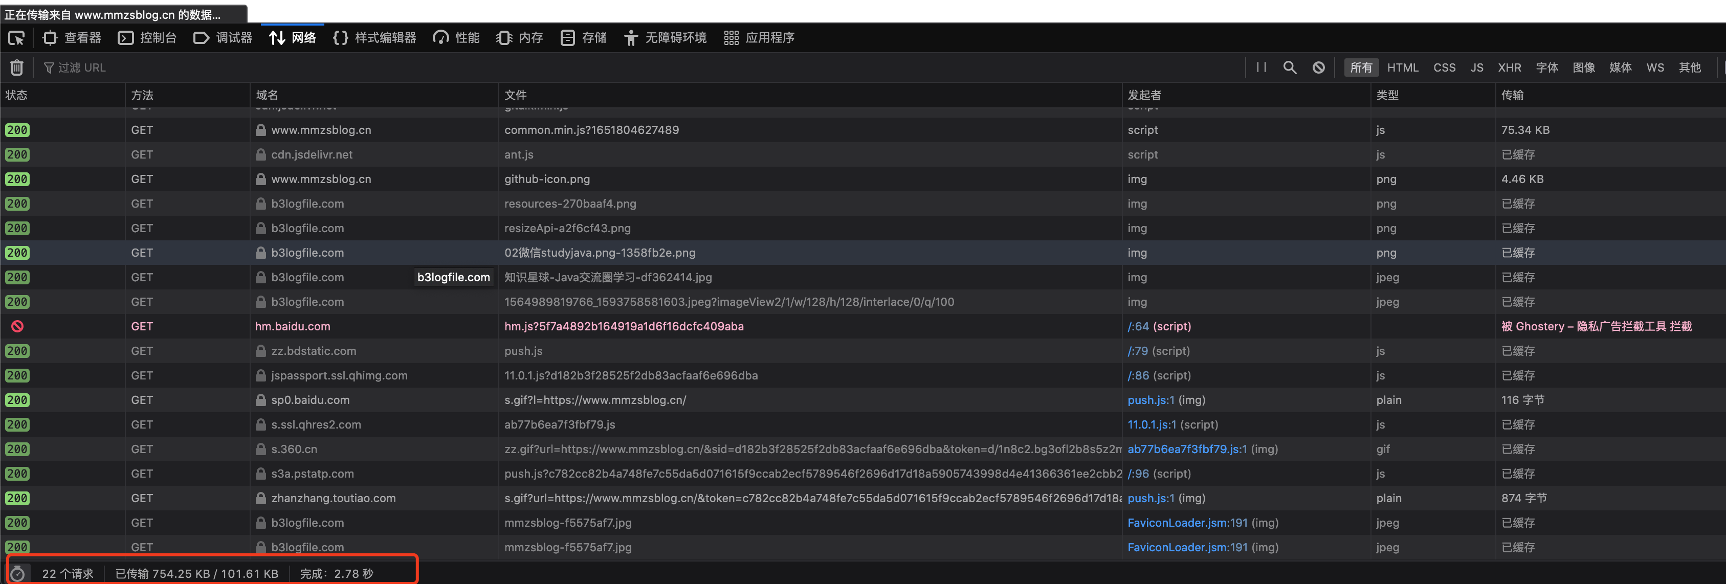Toggle the XHR filter

[1509, 68]
